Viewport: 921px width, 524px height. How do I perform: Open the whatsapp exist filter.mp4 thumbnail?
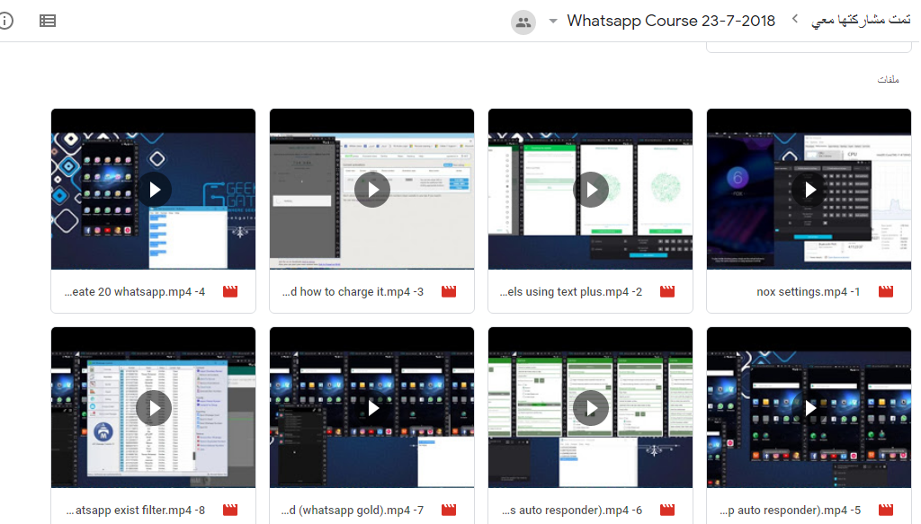click(154, 408)
